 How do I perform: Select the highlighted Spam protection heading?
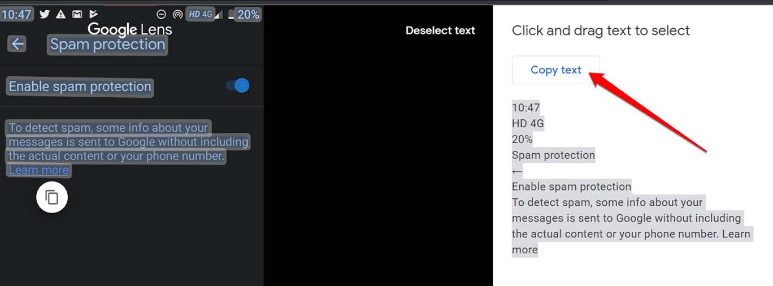pos(107,45)
